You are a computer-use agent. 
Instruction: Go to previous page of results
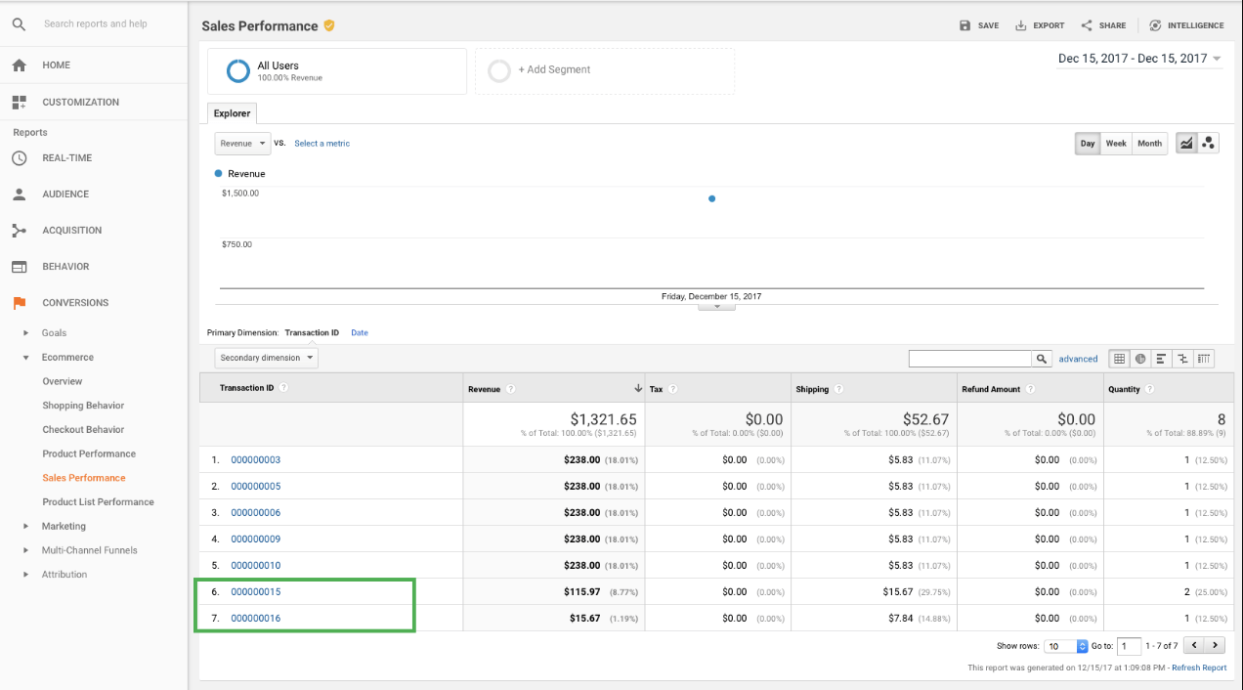pos(1193,646)
